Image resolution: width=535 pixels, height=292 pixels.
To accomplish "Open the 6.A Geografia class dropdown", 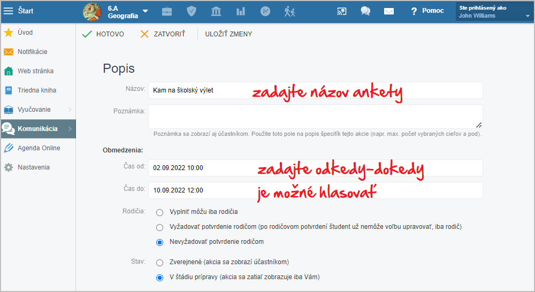I will [146, 11].
